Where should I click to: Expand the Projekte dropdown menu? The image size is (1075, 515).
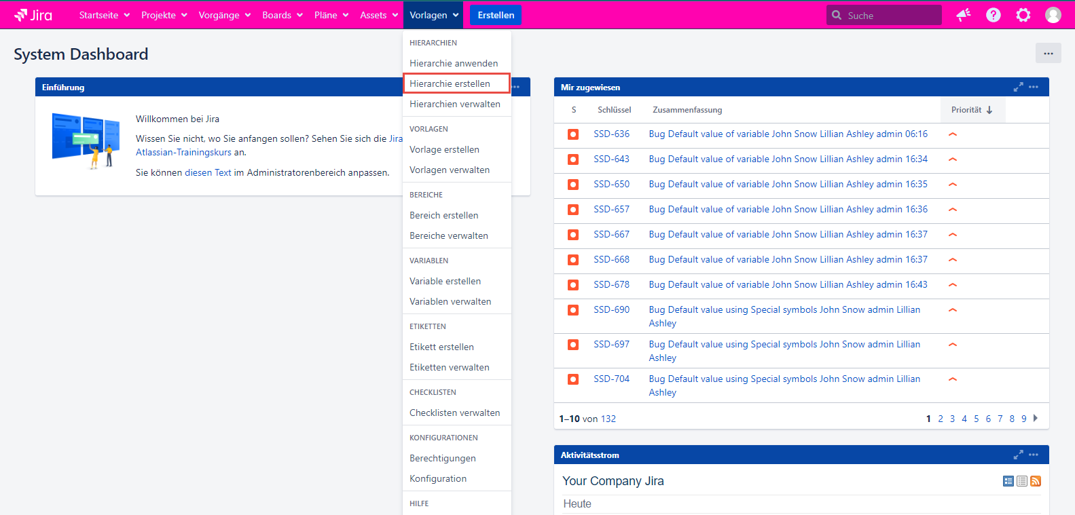tap(164, 15)
